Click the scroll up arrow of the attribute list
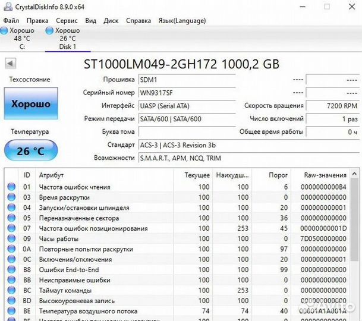 (355, 174)
